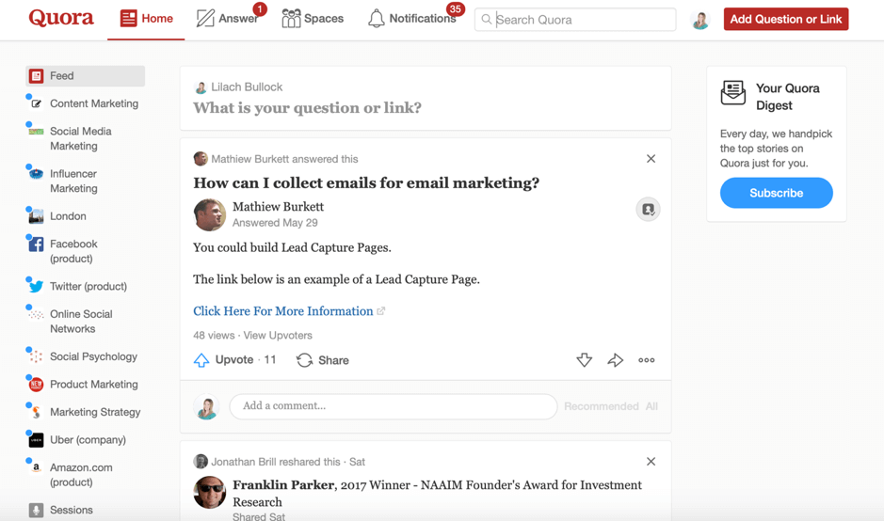
Task: Click Lilach Bullock name above question box
Action: (247, 87)
